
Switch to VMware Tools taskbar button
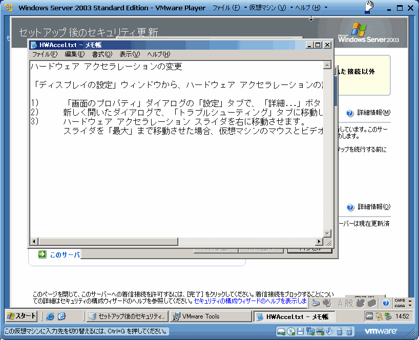tap(211, 316)
